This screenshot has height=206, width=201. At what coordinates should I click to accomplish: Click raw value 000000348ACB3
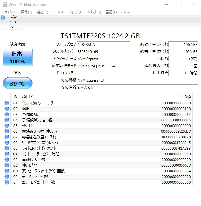176,148
